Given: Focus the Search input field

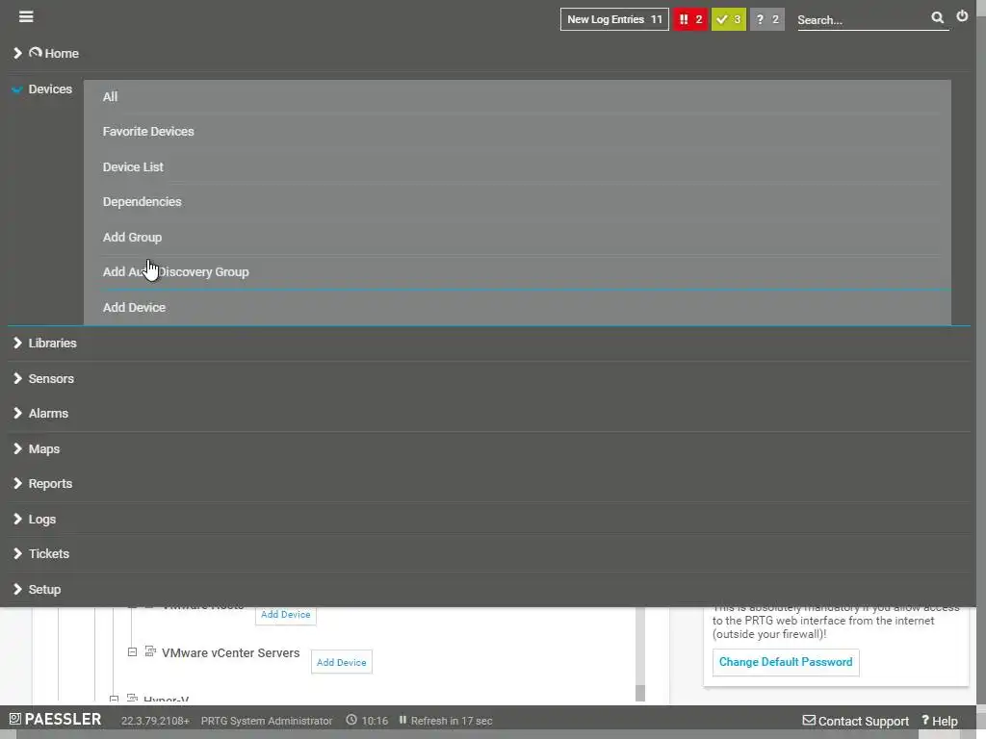Looking at the screenshot, I should (863, 20).
